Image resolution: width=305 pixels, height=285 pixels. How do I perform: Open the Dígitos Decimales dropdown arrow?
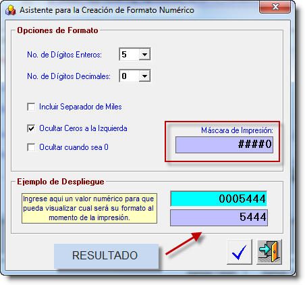pyautogui.click(x=144, y=76)
